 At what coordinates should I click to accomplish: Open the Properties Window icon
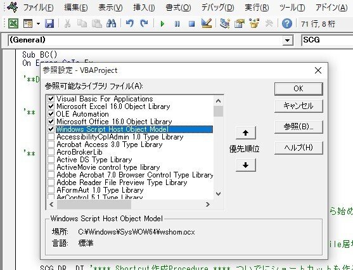240,23
